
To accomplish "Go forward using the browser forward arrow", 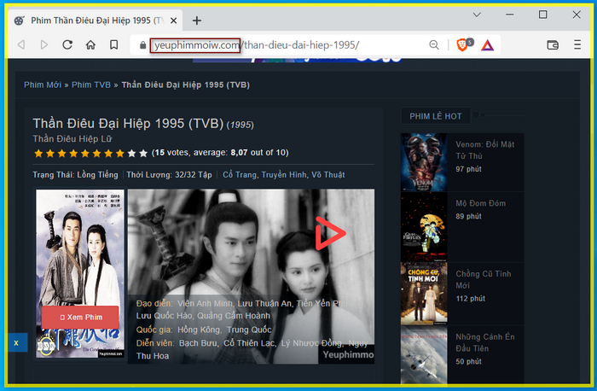I will (44, 45).
